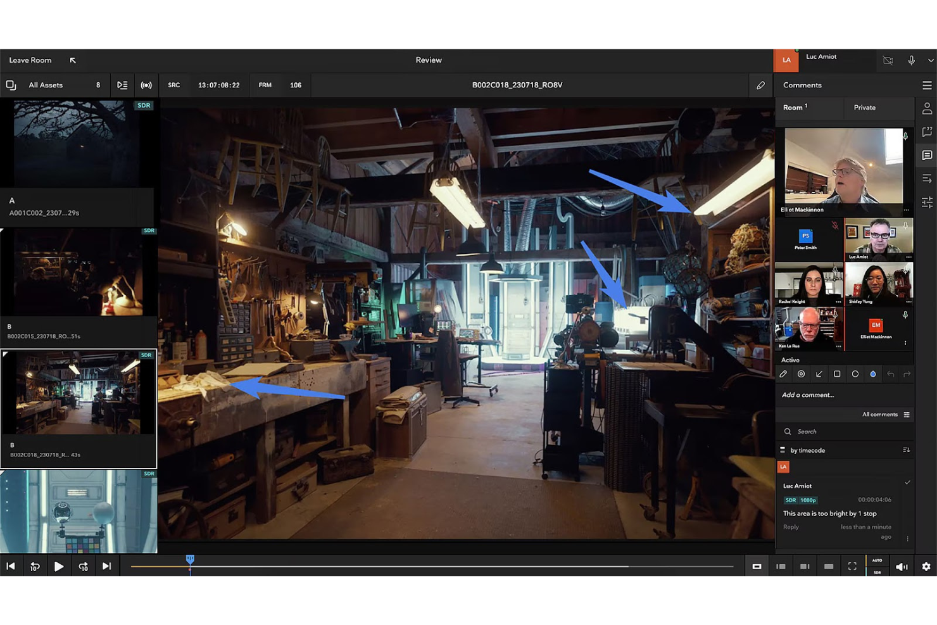937x625 pixels.
Task: Click the live broadcast icon next to playlist
Action: coord(146,85)
